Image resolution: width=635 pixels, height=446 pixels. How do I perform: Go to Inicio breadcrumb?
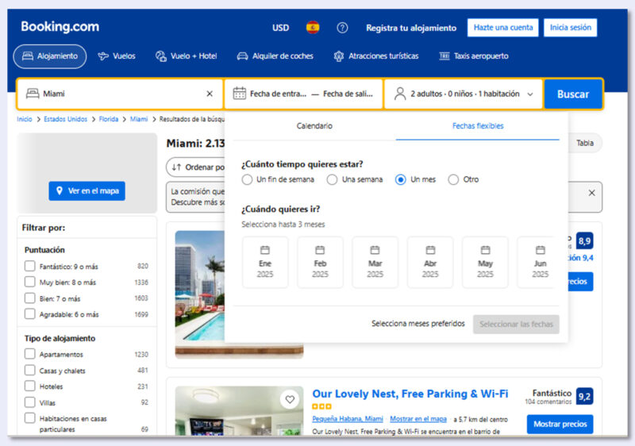[x=25, y=119]
